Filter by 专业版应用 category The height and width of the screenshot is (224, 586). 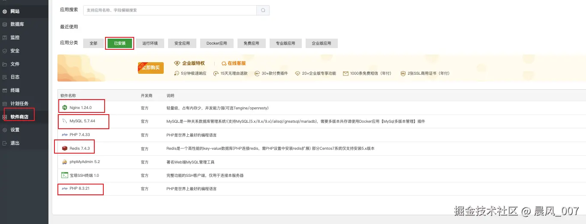tap(285, 43)
